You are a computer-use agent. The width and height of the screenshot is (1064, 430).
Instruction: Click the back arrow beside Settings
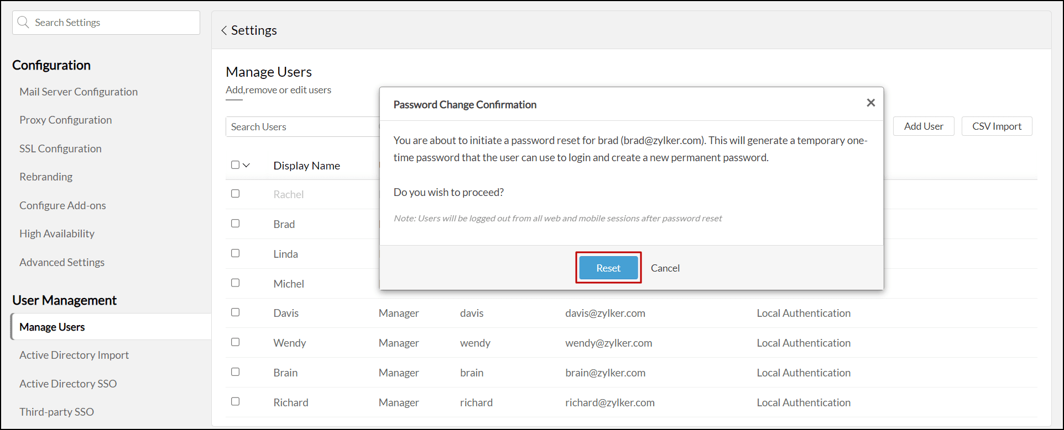point(224,30)
